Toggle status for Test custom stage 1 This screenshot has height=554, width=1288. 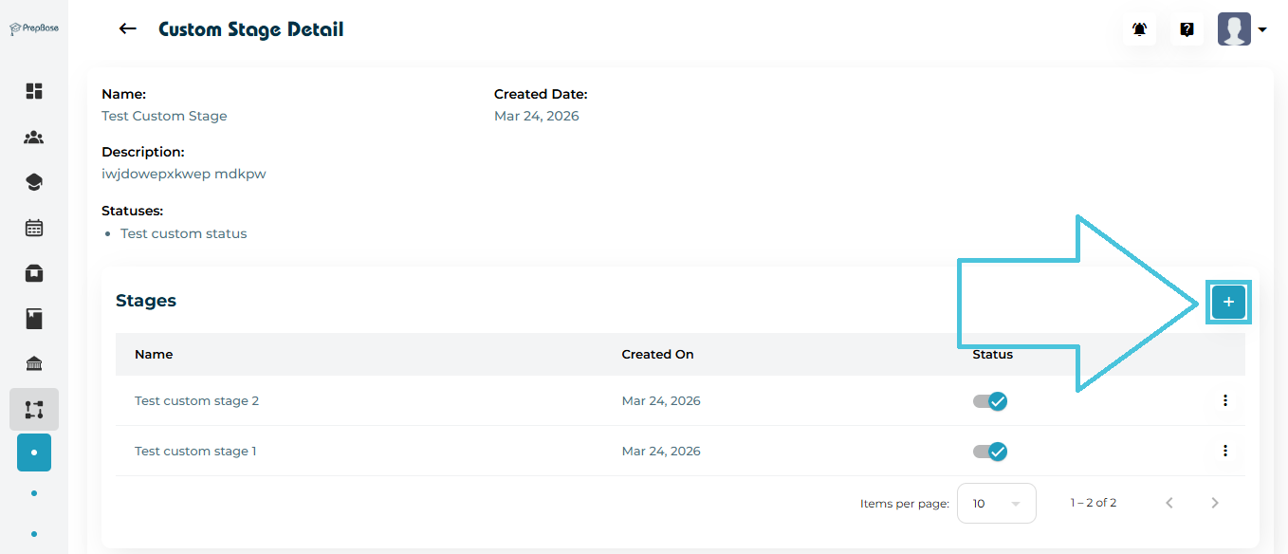(990, 452)
